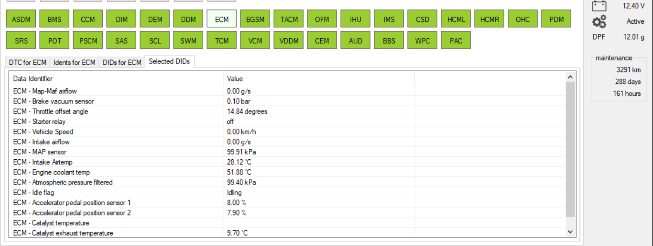Viewport: 653px width, 246px height.
Task: Click the vertical scrollbar thumb
Action: (570, 149)
